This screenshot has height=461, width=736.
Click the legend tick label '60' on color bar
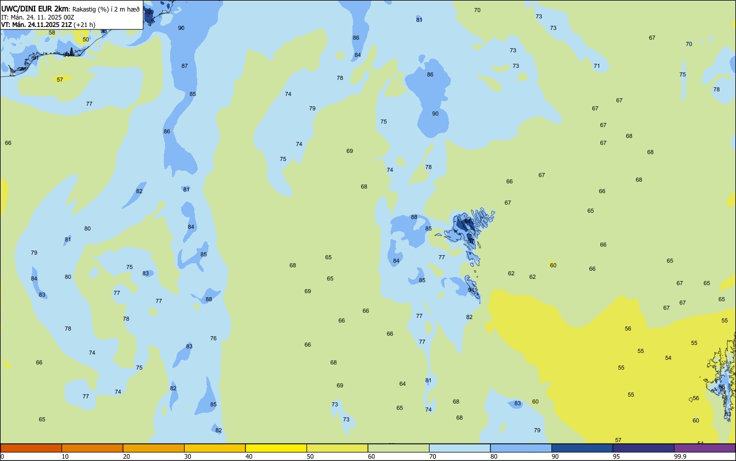[371, 456]
